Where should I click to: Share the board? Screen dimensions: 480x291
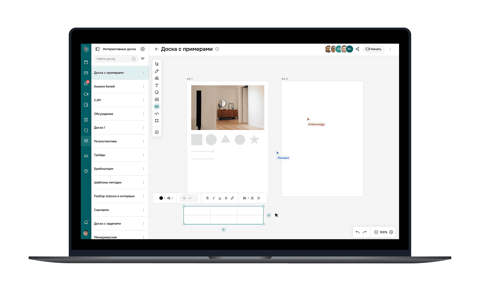tap(357, 49)
